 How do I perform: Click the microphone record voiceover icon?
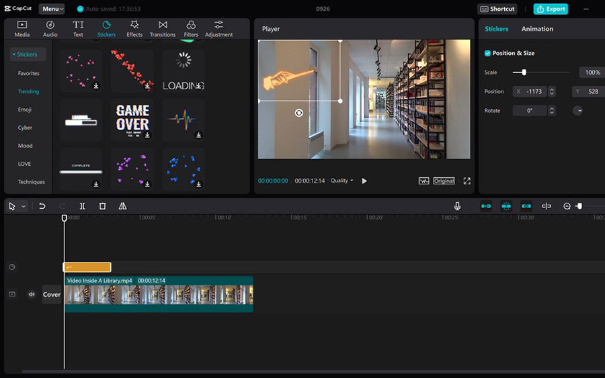pyautogui.click(x=457, y=206)
